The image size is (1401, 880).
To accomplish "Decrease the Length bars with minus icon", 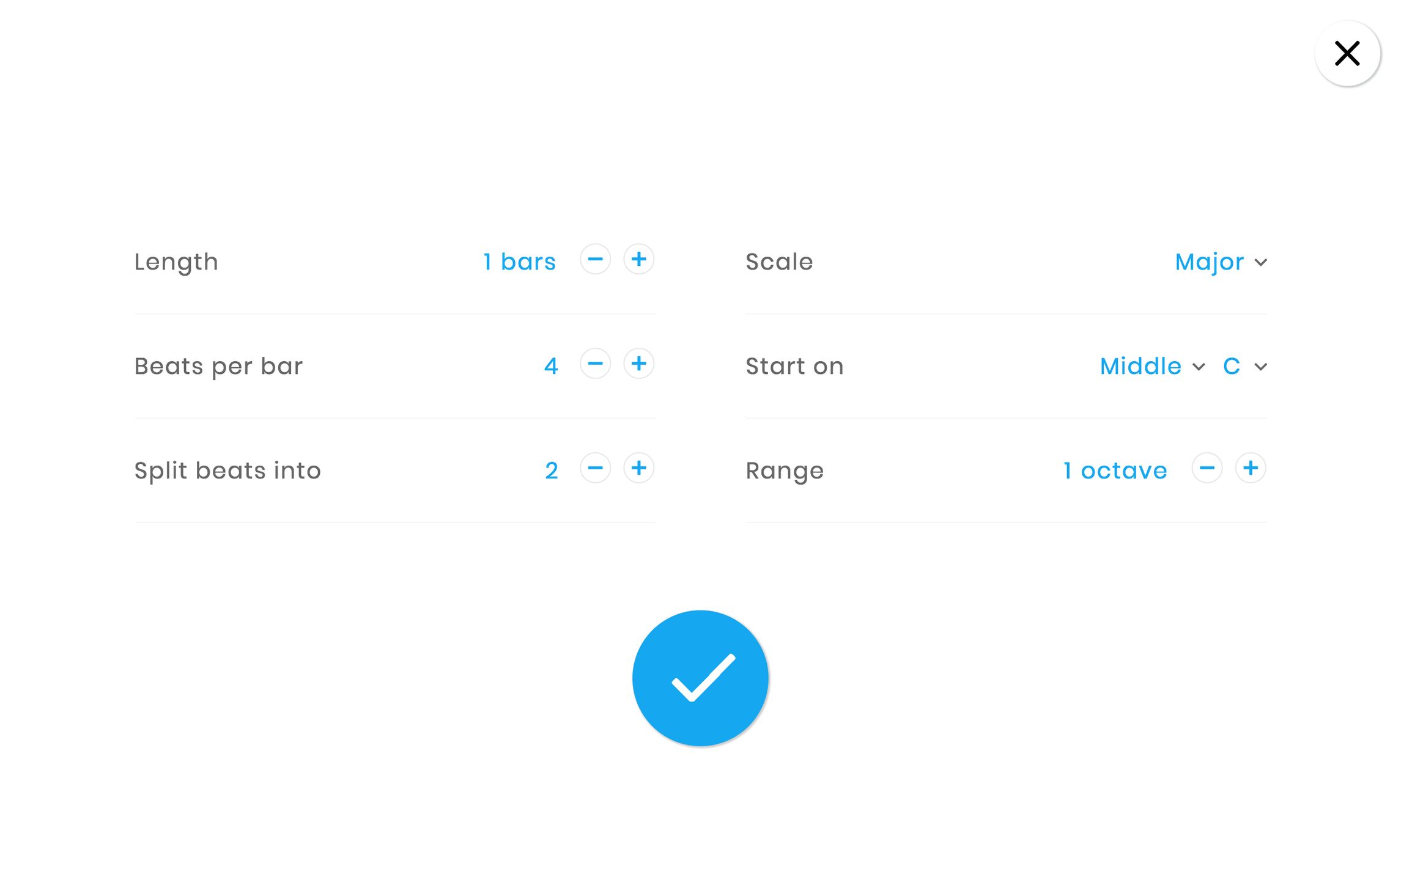I will coord(595,260).
